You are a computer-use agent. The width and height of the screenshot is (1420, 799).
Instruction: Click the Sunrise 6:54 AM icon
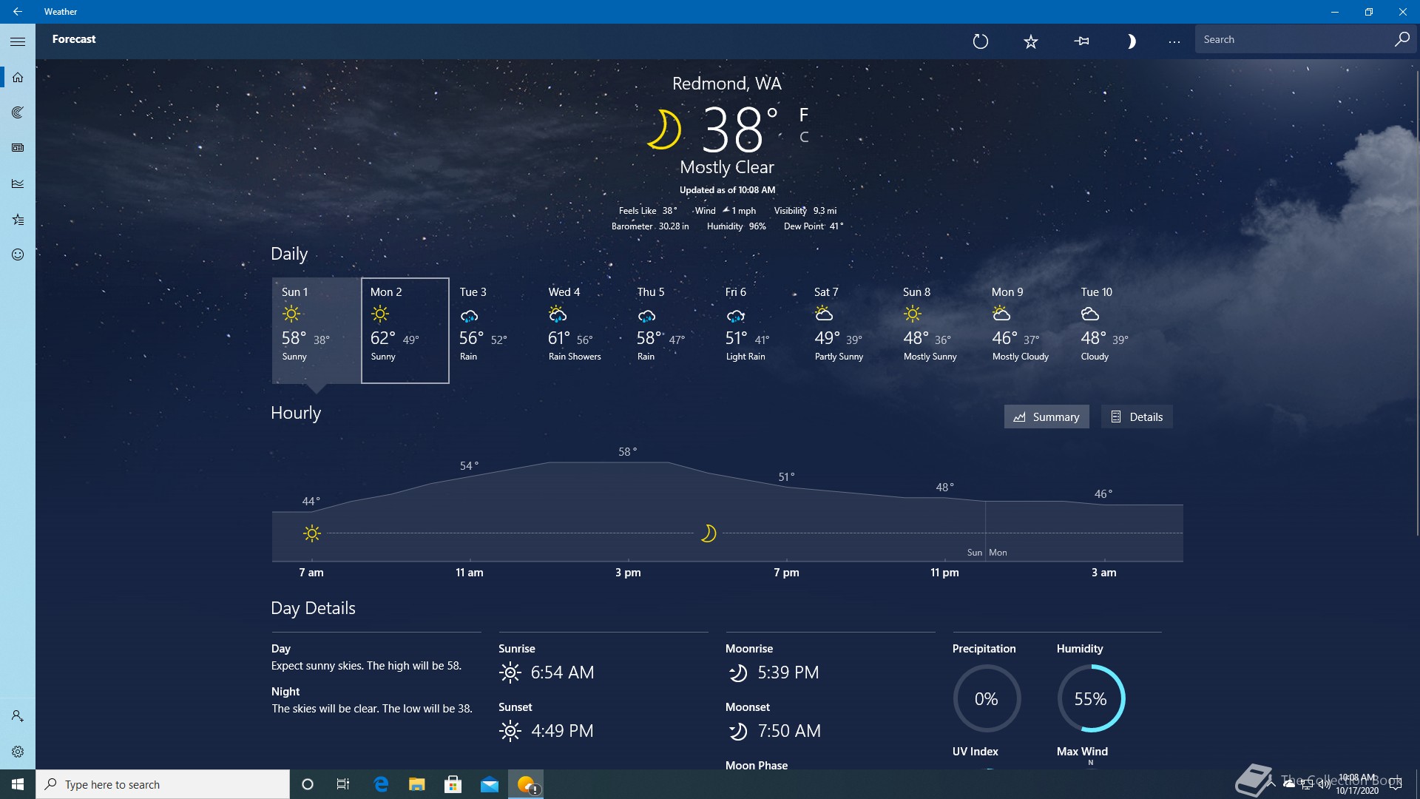[510, 672]
